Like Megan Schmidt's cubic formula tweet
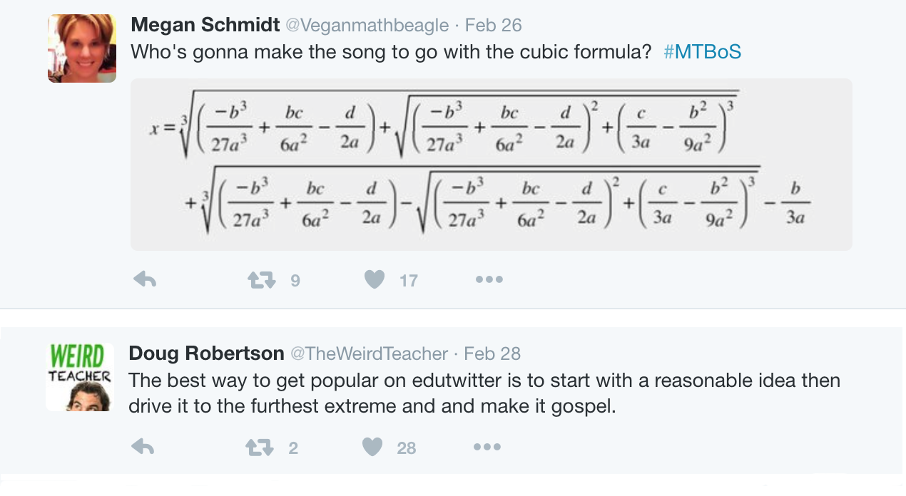This screenshot has width=906, height=496. pyautogui.click(x=375, y=280)
